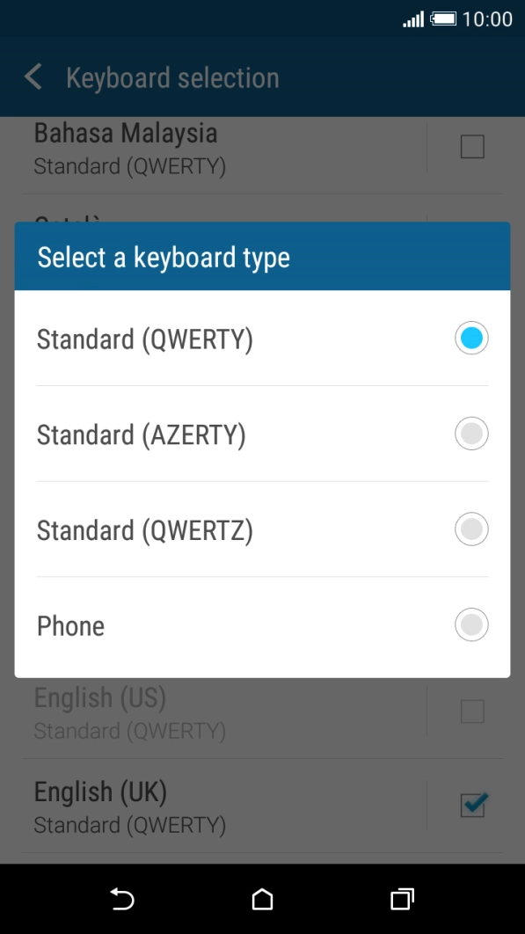Check the English (US) keyboard checkbox
Screen dimensions: 525x934
point(471,711)
